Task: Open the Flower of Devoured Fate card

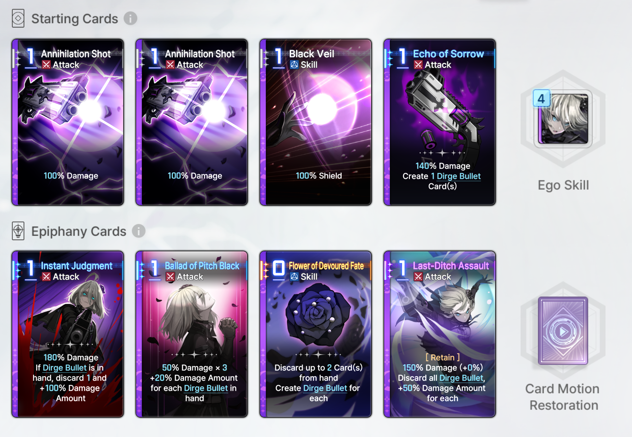Action: tap(316, 334)
